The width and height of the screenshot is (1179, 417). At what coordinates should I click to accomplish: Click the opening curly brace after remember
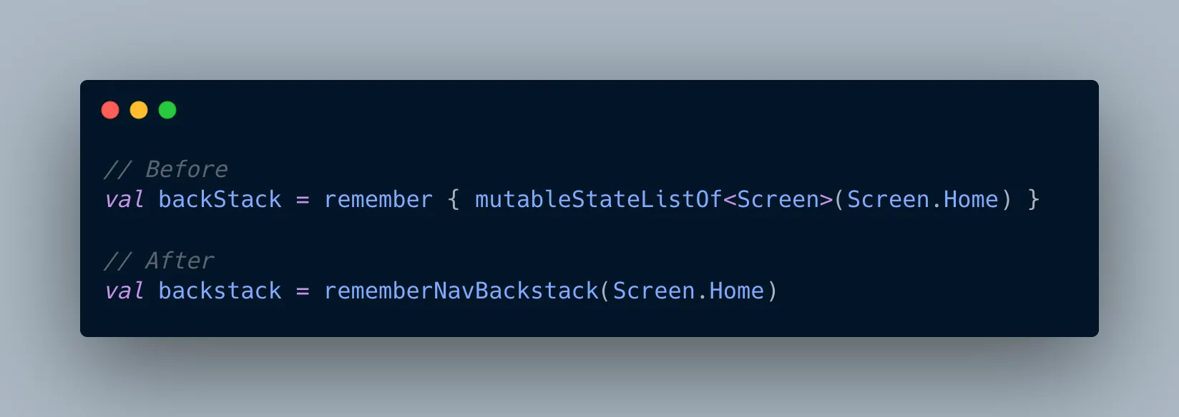454,200
